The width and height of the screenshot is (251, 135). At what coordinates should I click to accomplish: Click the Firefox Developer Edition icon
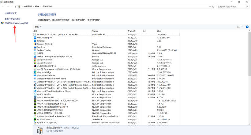click(x=35, y=56)
